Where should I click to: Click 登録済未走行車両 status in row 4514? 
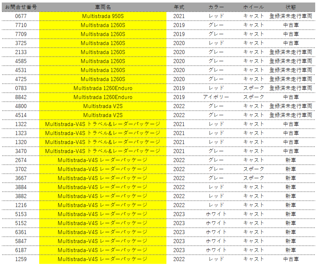[291, 115]
